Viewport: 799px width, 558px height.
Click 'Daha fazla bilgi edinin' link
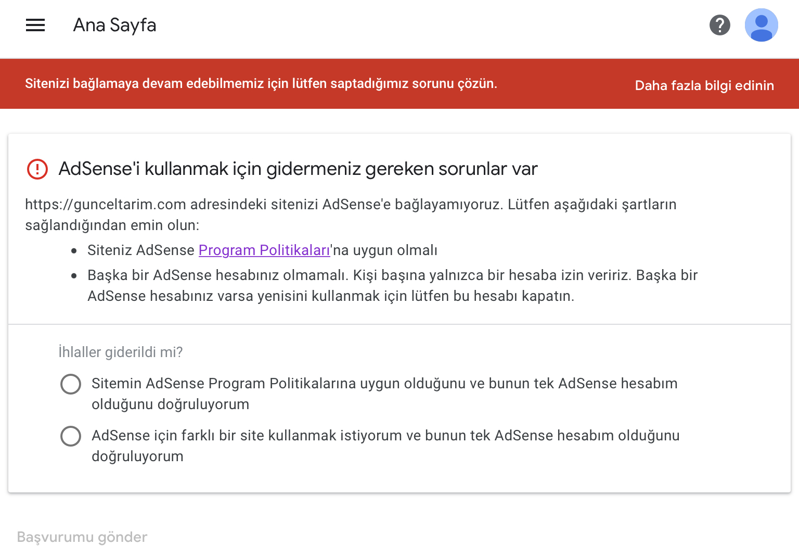(704, 85)
